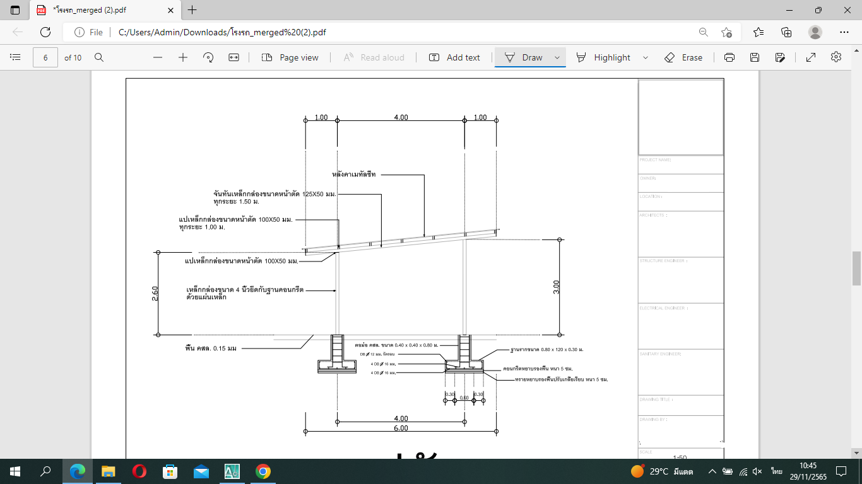Expand the Highlight color dropdown arrow
Viewport: 862px width, 484px height.
point(646,57)
